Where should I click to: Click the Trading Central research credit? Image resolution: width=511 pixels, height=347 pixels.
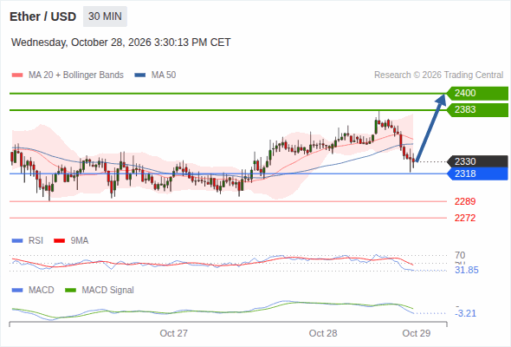pos(438,75)
